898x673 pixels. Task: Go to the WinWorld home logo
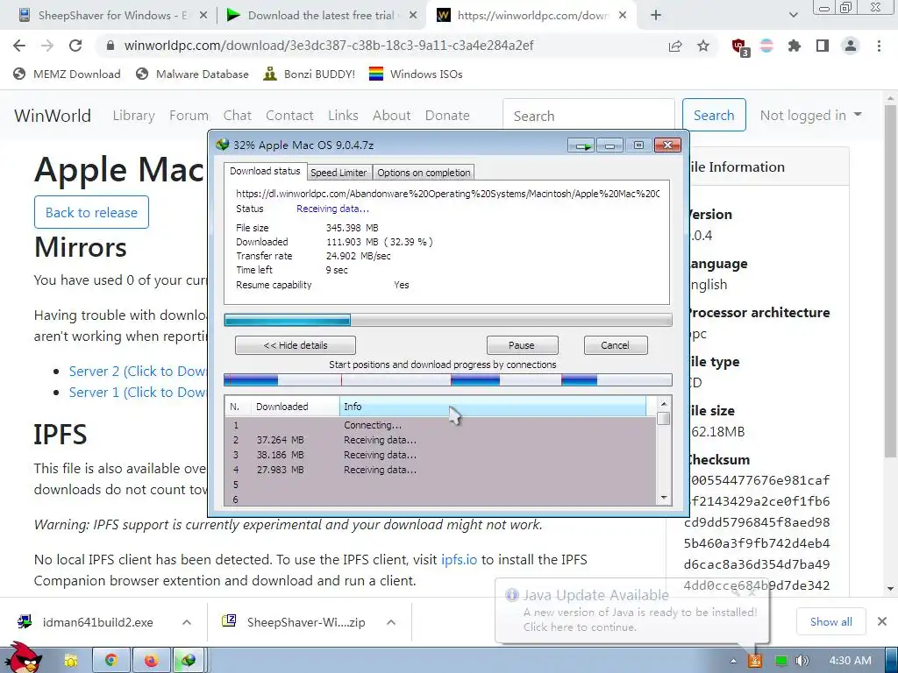(x=53, y=116)
